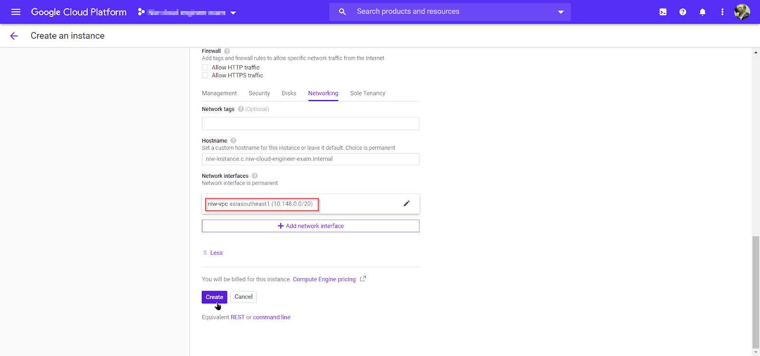This screenshot has width=760, height=356.
Task: Focus the Search products and resources field
Action: tap(450, 12)
